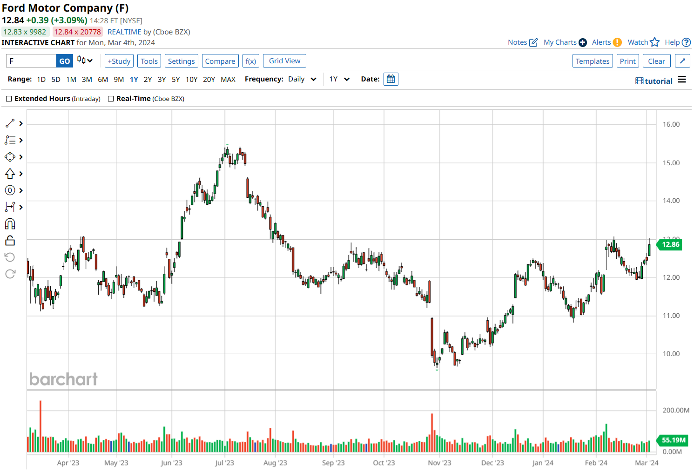This screenshot has width=694, height=472.
Task: Select the shapes drawing tool
Action: tap(10, 157)
